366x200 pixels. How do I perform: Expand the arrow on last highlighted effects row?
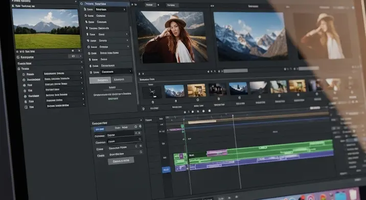click(130, 71)
